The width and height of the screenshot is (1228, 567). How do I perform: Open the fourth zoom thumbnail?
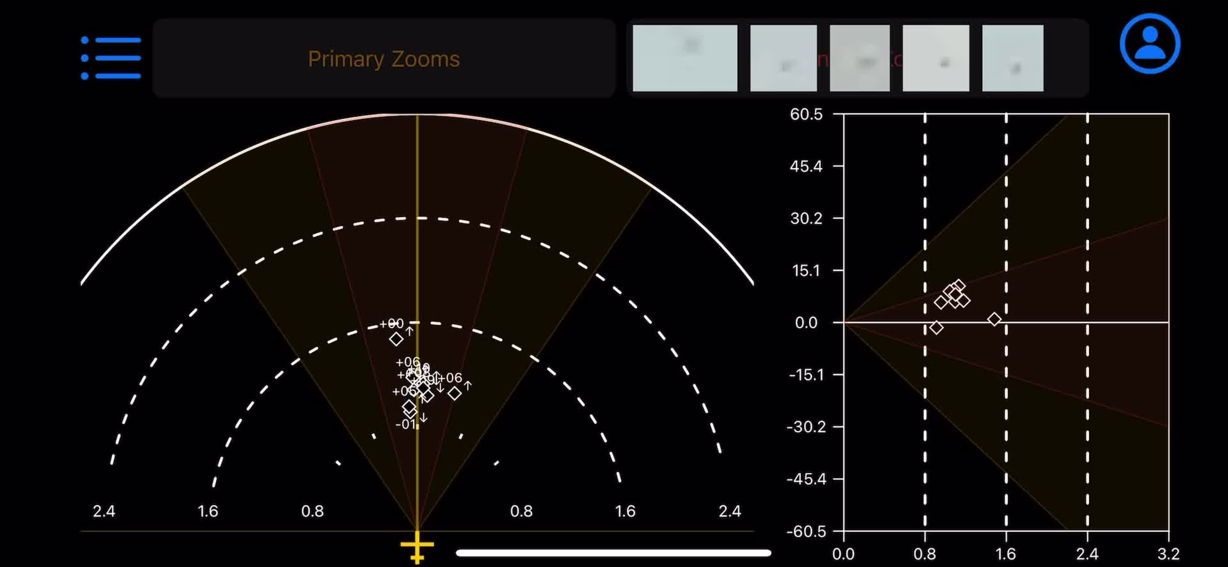point(936,58)
